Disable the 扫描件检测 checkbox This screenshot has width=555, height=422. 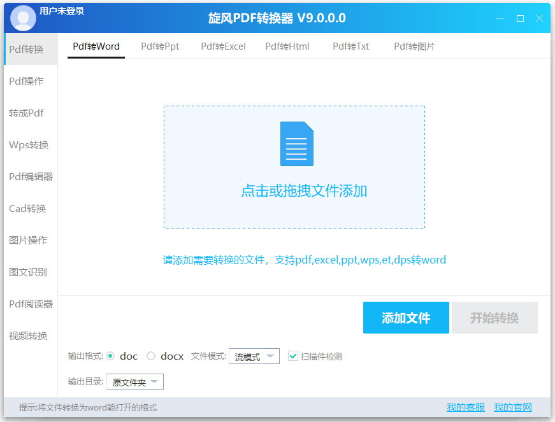(x=292, y=356)
